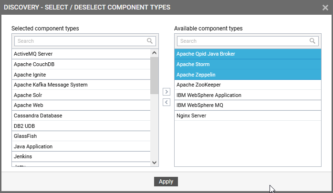Select GlassFish entry
Screen dimensions: 333x193
(x=81, y=136)
